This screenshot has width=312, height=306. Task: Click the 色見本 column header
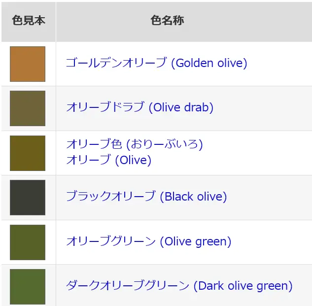pyautogui.click(x=29, y=22)
